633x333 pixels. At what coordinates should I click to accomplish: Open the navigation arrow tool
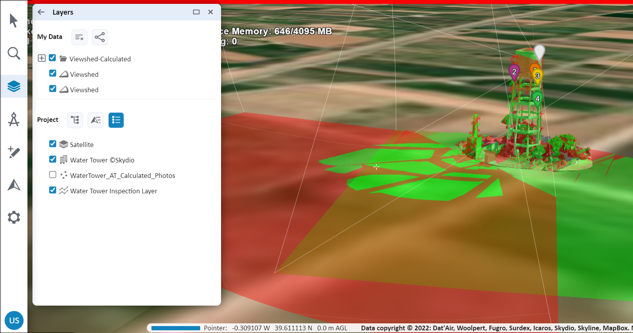tap(14, 185)
